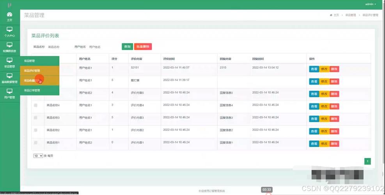Click 删除 in the 菜品名称4 row
This screenshot has width=385, height=195.
pos(334,106)
